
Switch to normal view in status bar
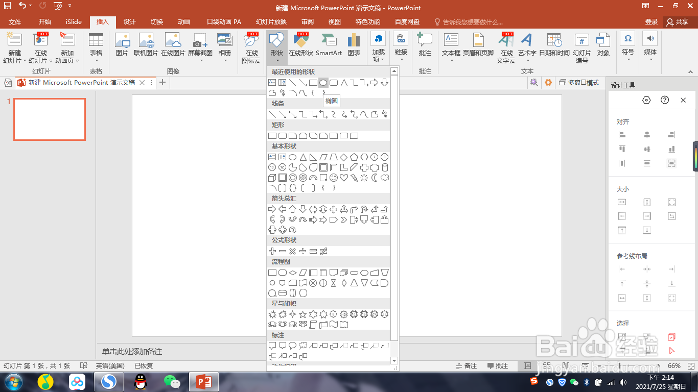point(527,366)
